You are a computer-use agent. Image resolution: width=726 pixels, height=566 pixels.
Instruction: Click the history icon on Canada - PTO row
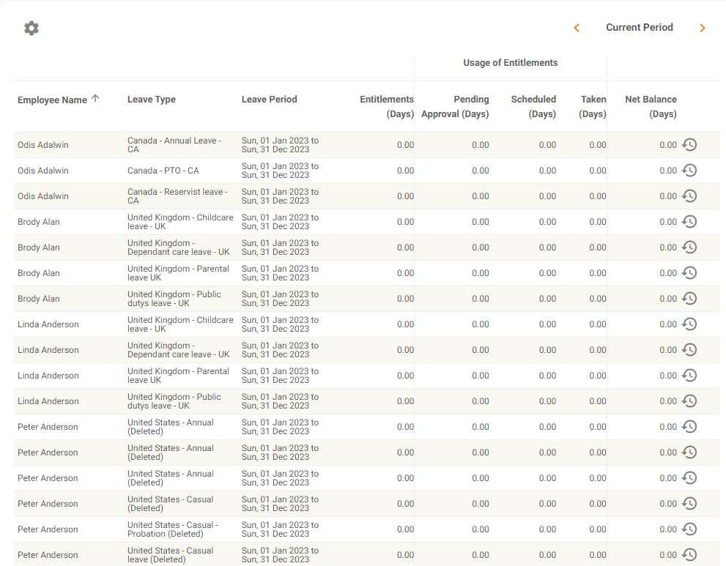point(689,171)
